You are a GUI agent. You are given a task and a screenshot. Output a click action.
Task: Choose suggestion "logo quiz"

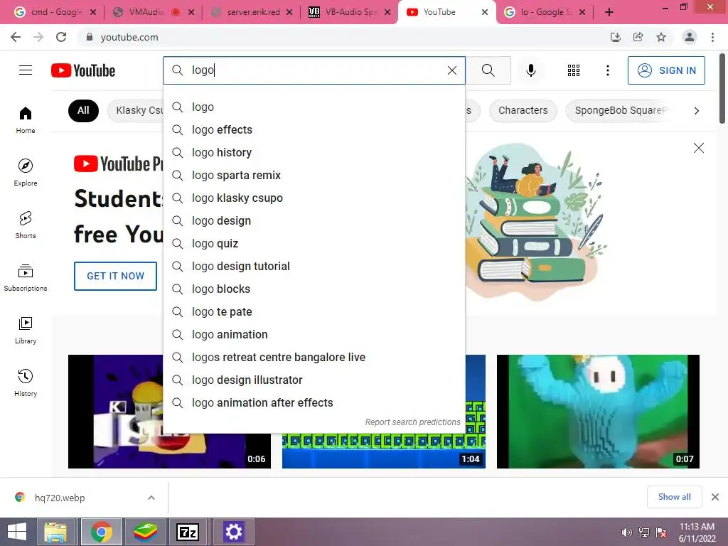[314, 243]
